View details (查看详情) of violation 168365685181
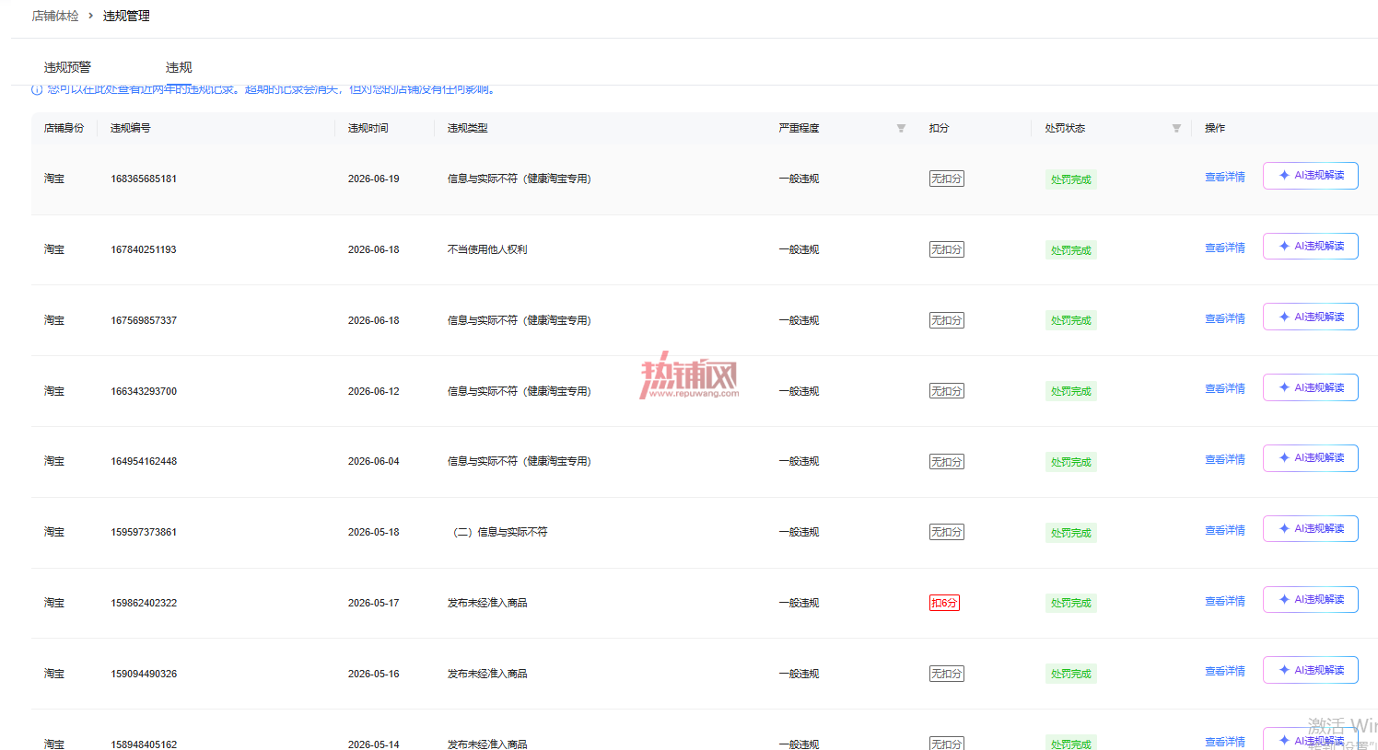Image resolution: width=1378 pixels, height=750 pixels. coord(1224,177)
